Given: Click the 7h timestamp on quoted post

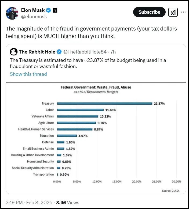Looking at the screenshot, I should point(113,52).
